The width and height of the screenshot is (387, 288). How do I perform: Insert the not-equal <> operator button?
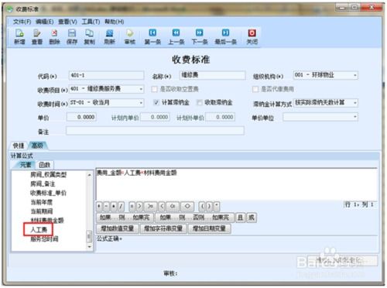(187, 206)
